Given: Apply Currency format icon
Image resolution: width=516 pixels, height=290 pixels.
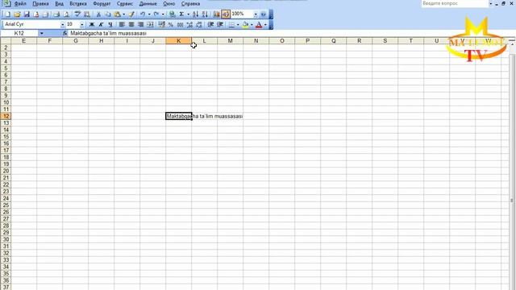Looking at the screenshot, I should 161,24.
